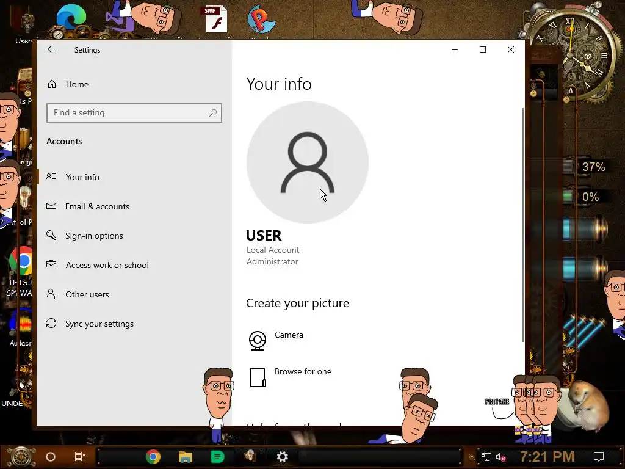Image resolution: width=625 pixels, height=469 pixels.
Task: Open the P app desktop icon
Action: pos(261,19)
